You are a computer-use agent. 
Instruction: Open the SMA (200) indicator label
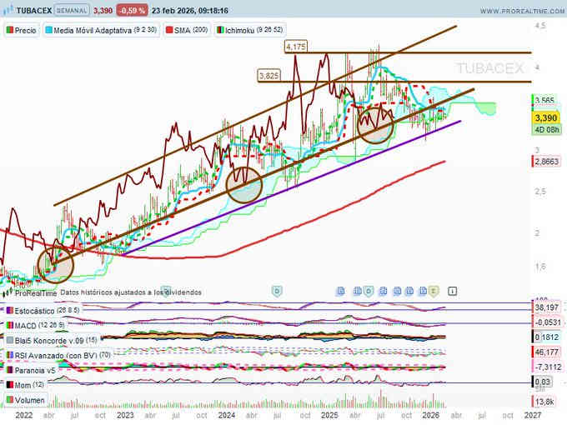pos(188,30)
